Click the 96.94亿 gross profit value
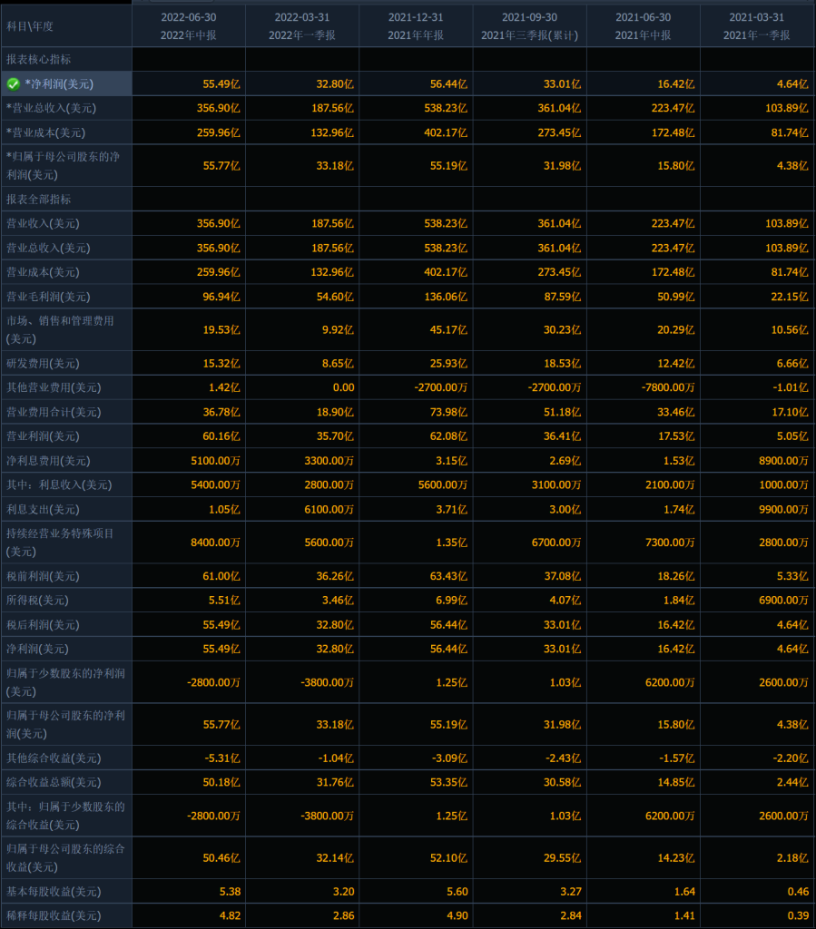 coord(221,297)
